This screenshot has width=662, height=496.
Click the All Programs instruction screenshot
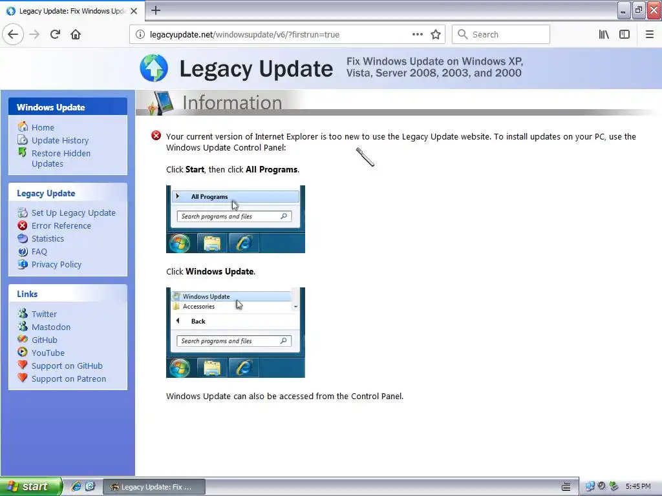[x=235, y=220]
